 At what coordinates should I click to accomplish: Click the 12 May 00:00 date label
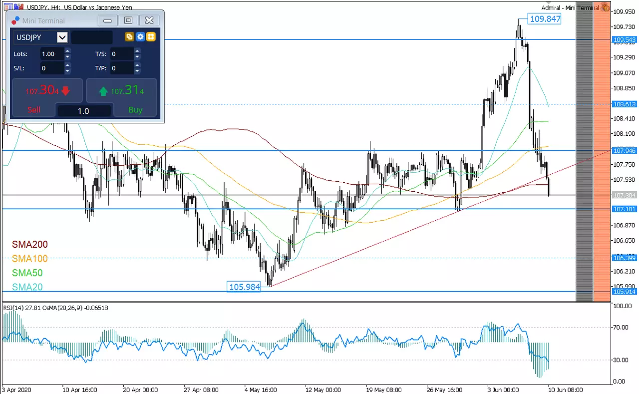click(x=322, y=390)
